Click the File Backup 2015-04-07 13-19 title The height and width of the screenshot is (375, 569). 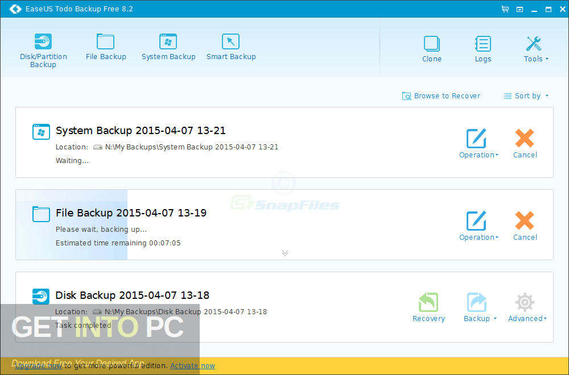(x=131, y=213)
